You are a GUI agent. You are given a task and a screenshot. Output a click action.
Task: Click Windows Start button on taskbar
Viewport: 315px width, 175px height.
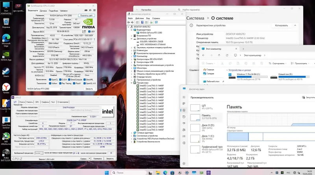[107, 173]
